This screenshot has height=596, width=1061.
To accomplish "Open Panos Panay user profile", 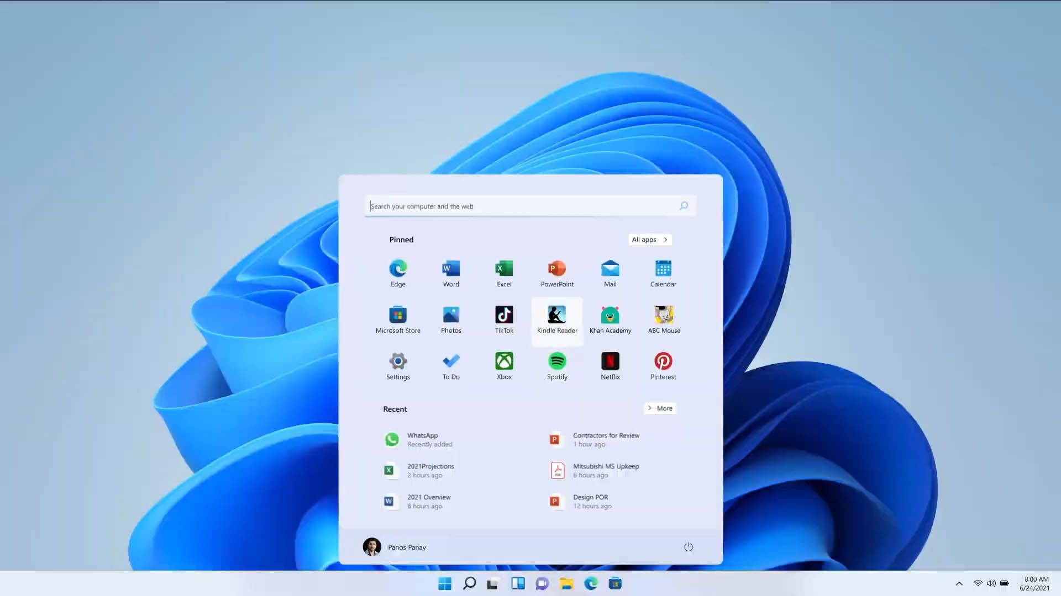I will click(x=394, y=546).
